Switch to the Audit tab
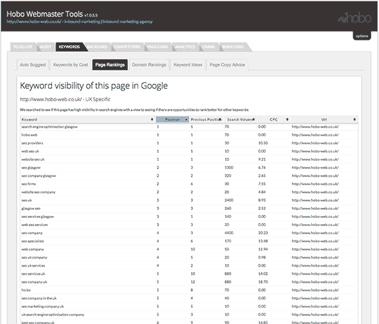 coord(46,47)
